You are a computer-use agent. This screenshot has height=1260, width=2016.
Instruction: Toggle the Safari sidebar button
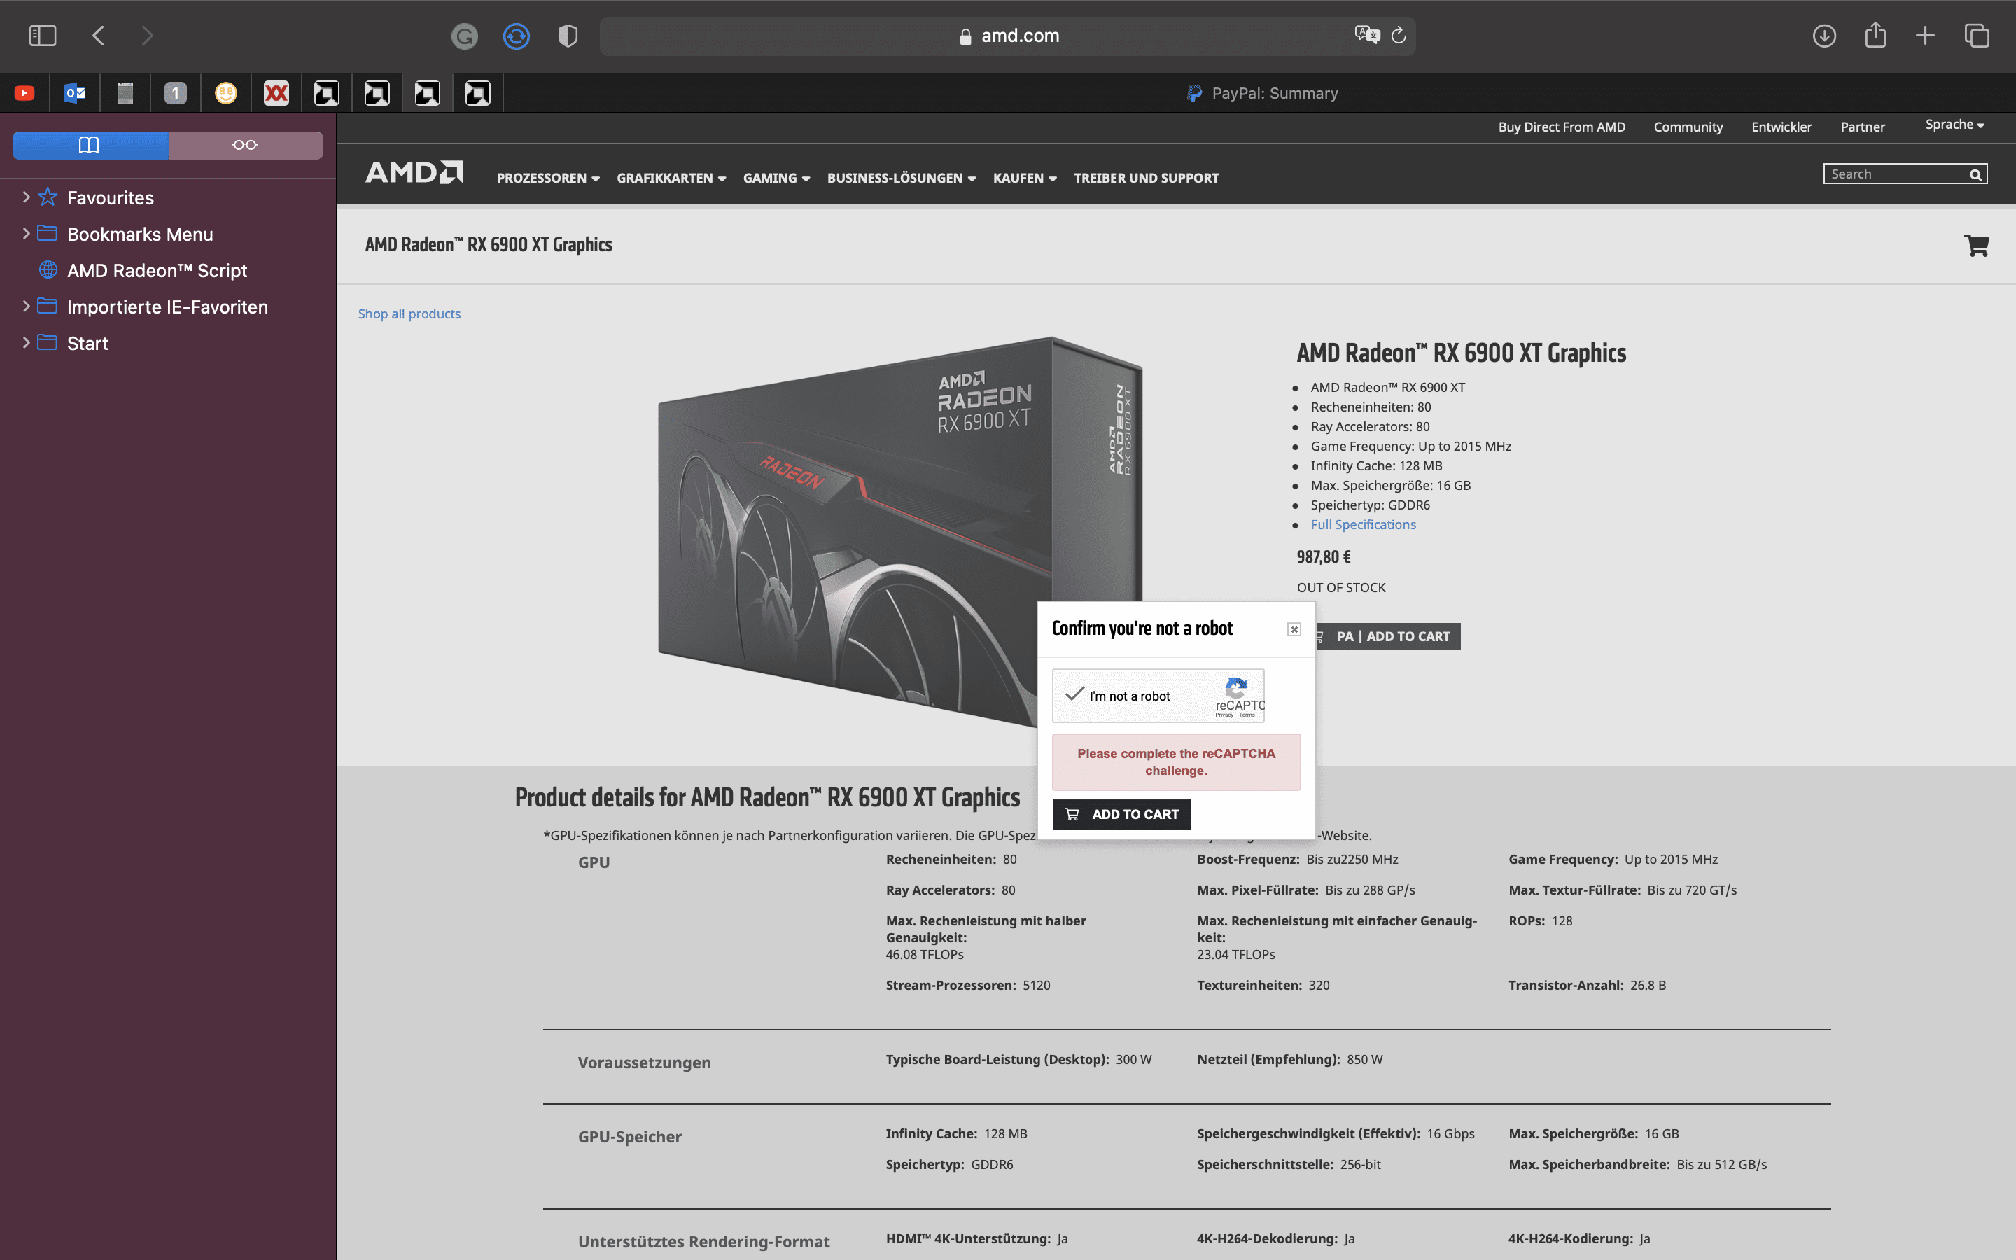tap(43, 36)
